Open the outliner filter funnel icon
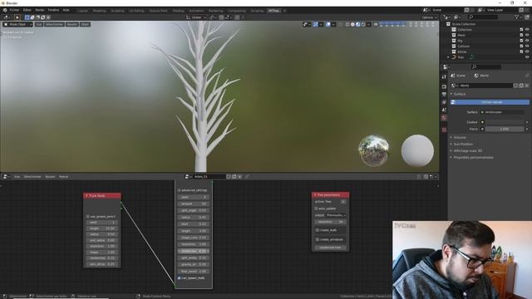This screenshot has width=532, height=299. tap(516, 17)
